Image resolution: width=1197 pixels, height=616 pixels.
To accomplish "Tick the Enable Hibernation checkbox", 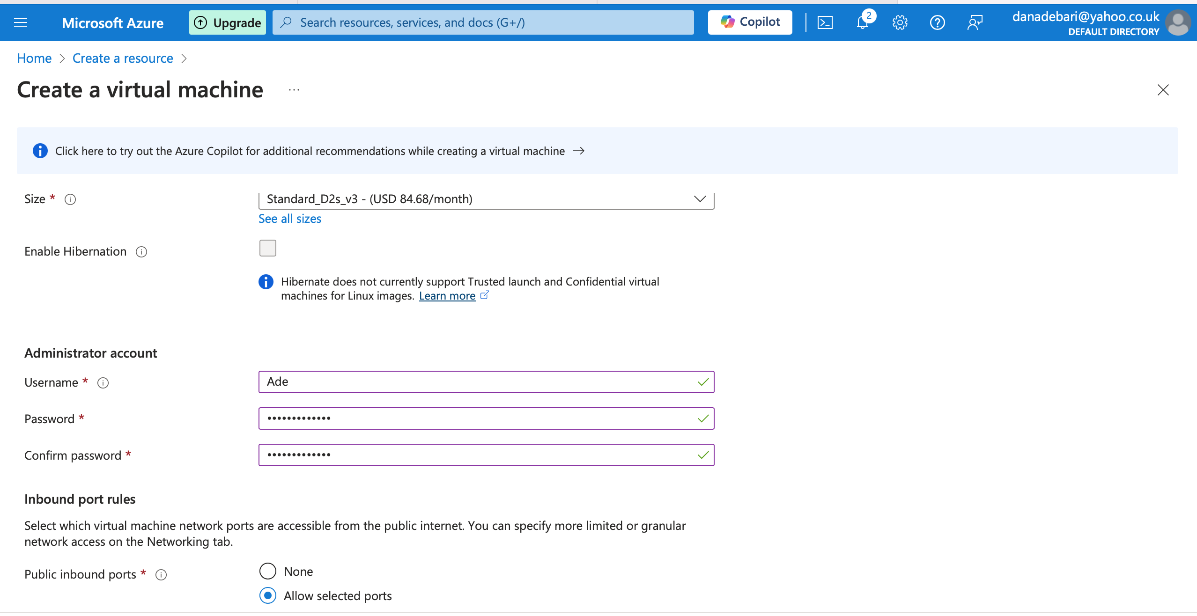I will [x=268, y=248].
